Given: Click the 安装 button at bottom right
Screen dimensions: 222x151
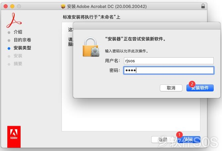Looking at the screenshot, I should pos(189,139).
